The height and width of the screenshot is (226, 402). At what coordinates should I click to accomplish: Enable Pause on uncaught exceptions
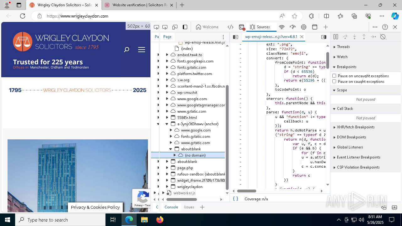click(334, 76)
